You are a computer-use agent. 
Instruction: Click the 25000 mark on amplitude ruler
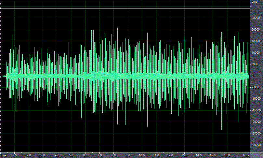[x=256, y=18]
